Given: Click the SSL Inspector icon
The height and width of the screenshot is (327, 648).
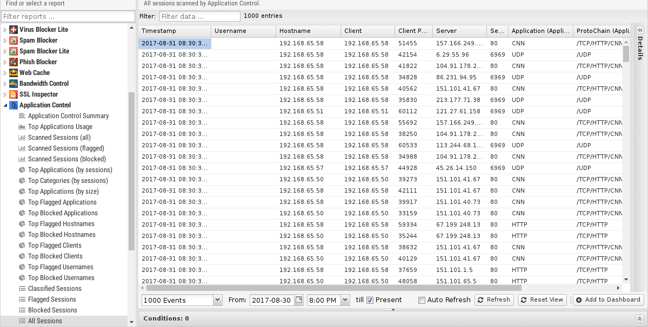Looking at the screenshot, I should (x=14, y=94).
